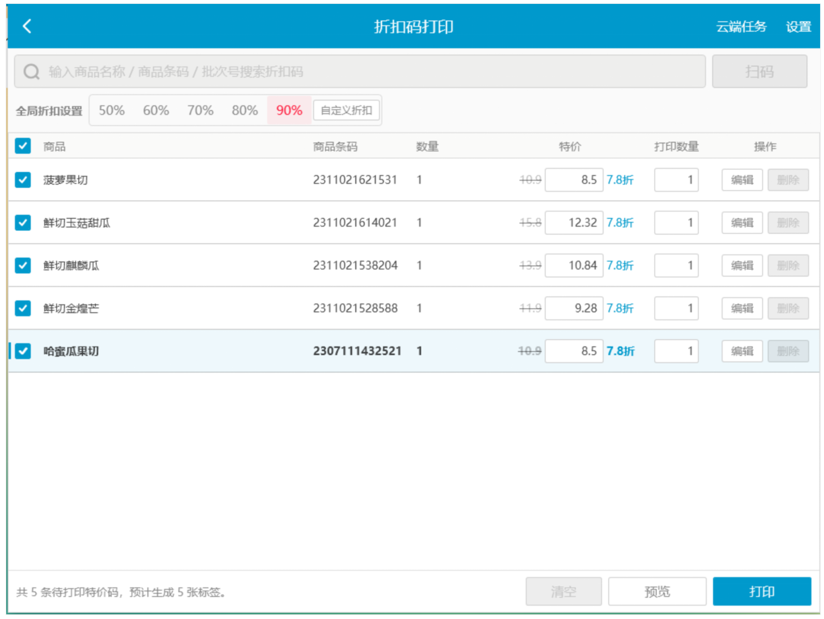Select the 90% discount option
824x619 pixels.
tap(289, 110)
